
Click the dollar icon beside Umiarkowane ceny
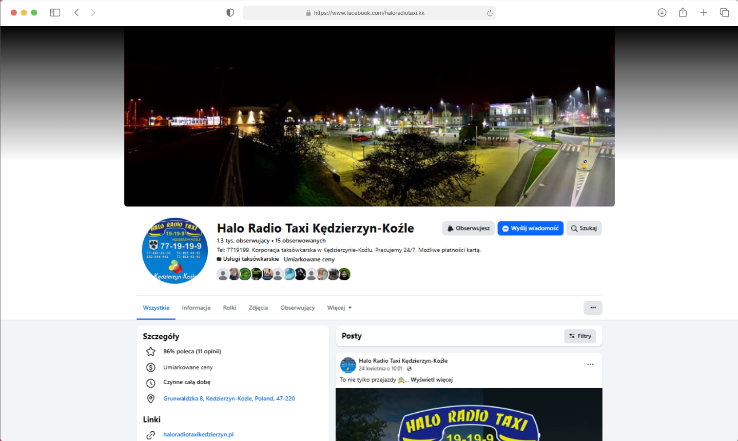click(x=151, y=368)
